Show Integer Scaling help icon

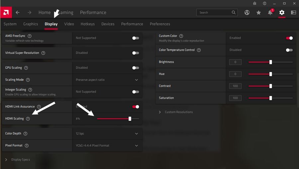30,90
